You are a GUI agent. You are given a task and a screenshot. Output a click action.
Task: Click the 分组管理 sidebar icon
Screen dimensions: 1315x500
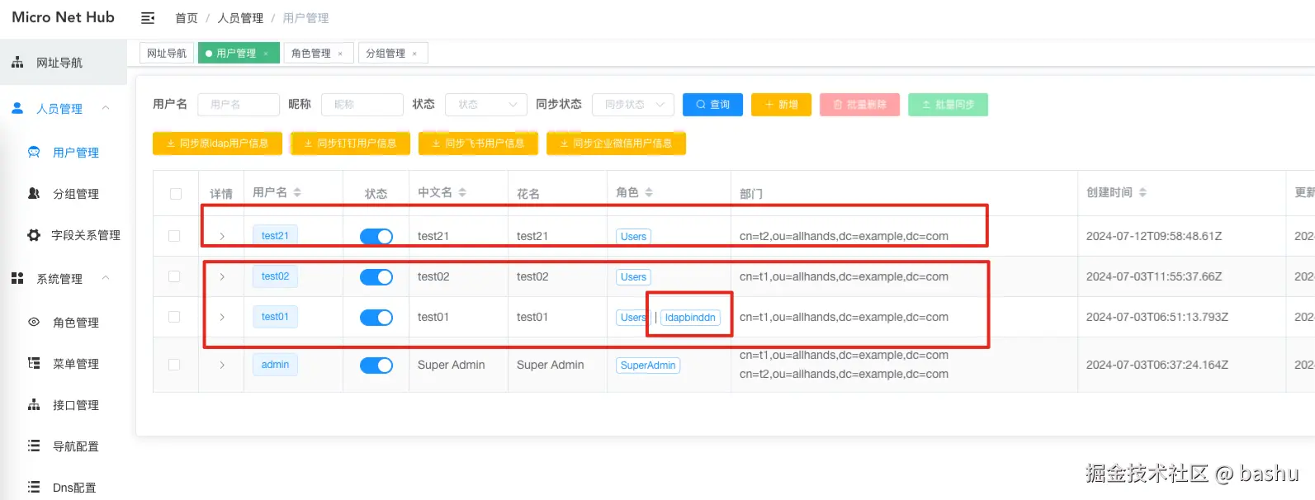34,193
